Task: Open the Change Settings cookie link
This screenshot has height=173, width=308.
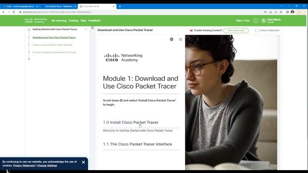Action: point(47,165)
